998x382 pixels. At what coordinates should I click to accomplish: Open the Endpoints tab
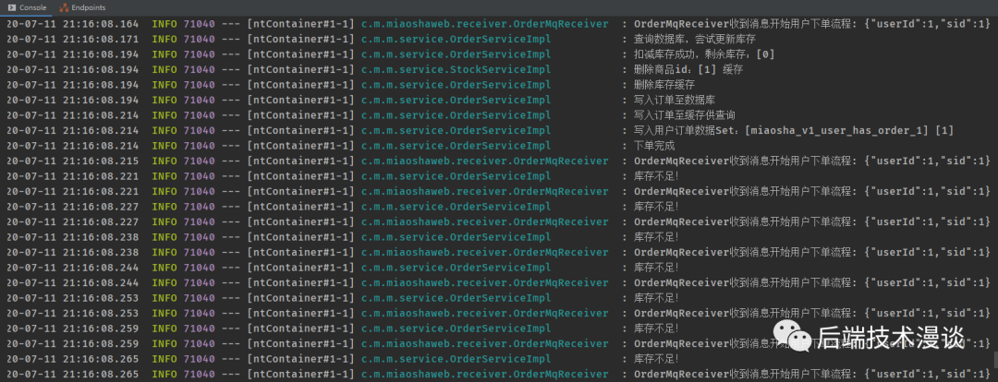tap(82, 7)
